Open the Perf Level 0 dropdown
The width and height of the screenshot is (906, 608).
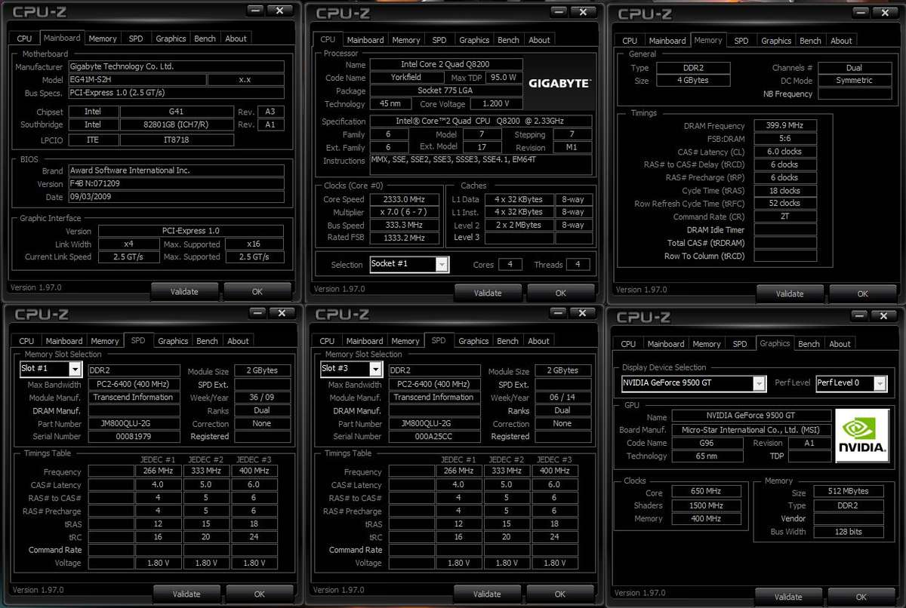(881, 382)
